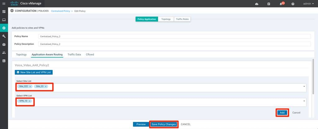Switch to top Topology step tab

click(166, 19)
